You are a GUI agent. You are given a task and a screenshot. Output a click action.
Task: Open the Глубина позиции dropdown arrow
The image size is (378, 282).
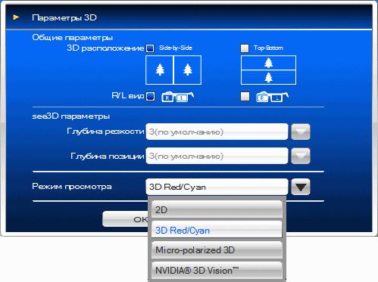pyautogui.click(x=301, y=156)
